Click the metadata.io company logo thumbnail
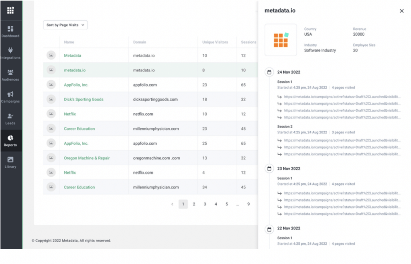The width and height of the screenshot is (411, 264). [281, 40]
